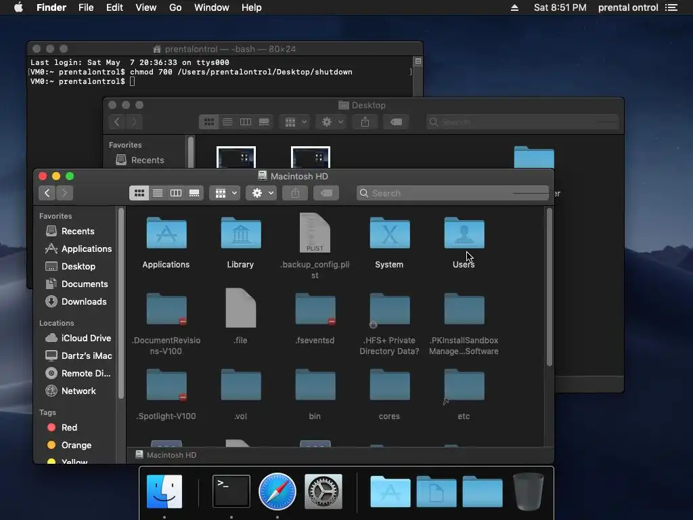Go forward in Macintosh HD window
The height and width of the screenshot is (520, 693).
click(x=64, y=193)
